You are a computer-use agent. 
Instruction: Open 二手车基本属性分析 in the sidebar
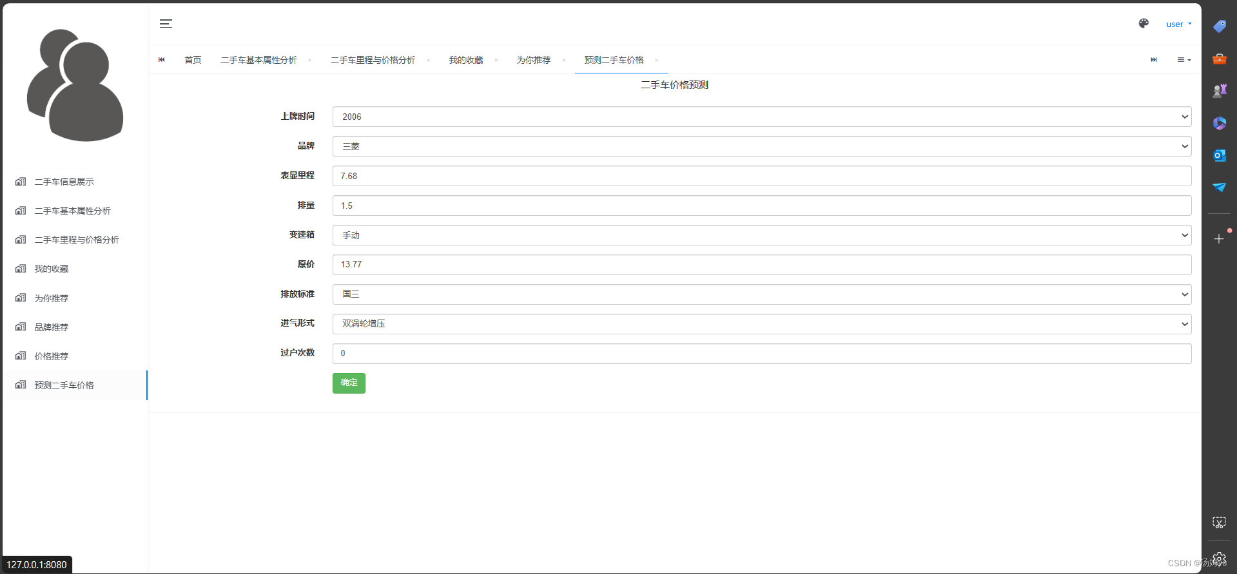pyautogui.click(x=75, y=211)
